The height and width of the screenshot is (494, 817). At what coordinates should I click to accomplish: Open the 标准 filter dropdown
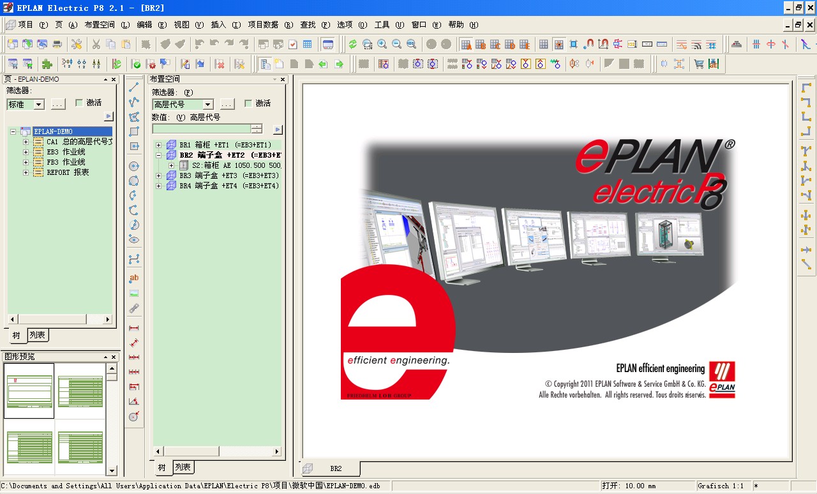coord(39,104)
